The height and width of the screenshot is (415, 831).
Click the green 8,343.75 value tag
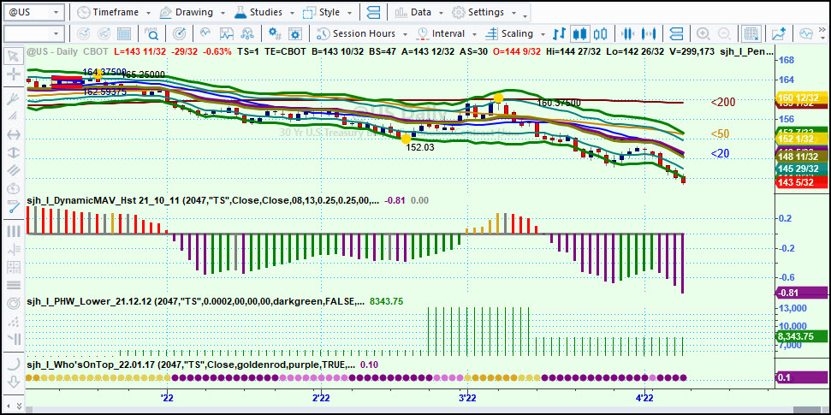(x=801, y=336)
